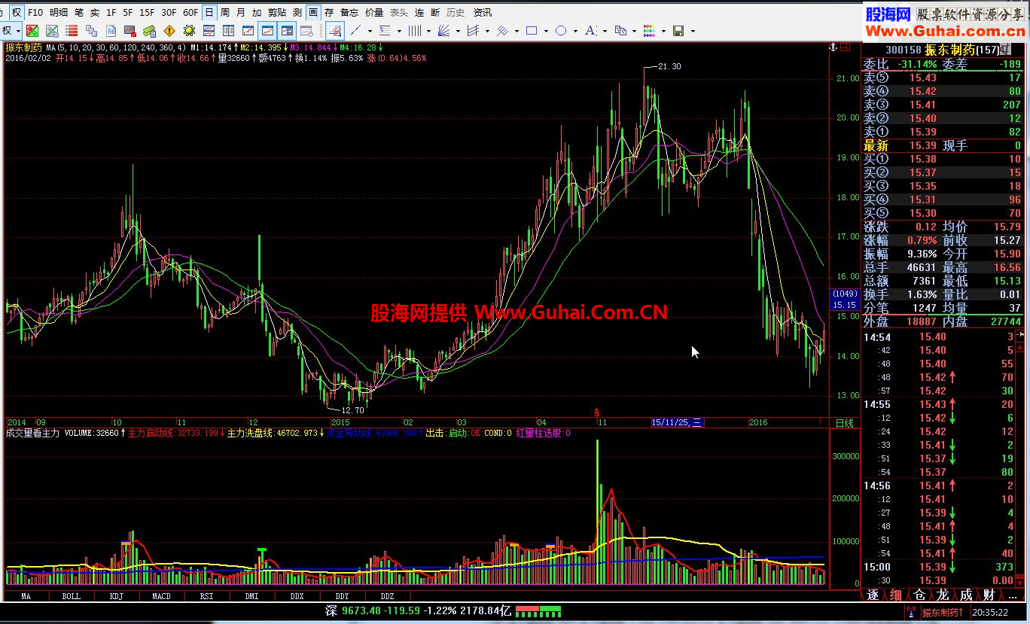Image resolution: width=1030 pixels, height=624 pixels.
Task: Switch to 15F period
Action: 147,12
